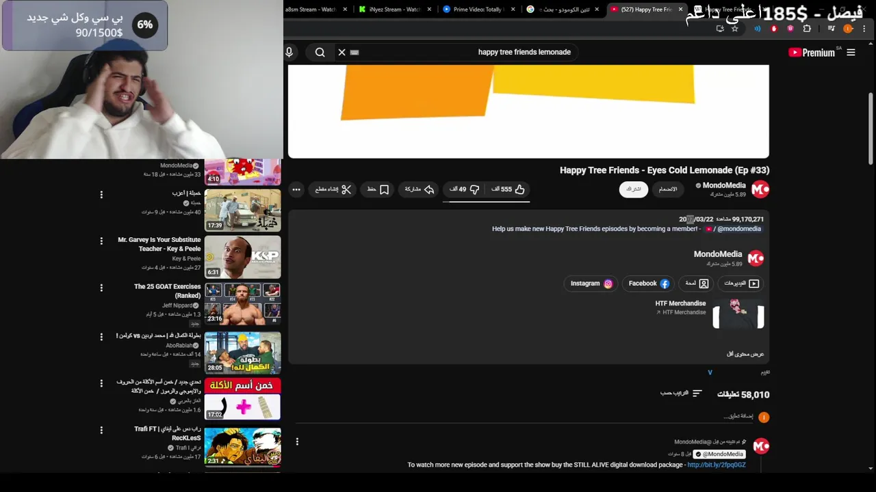Bookmark this page with the star icon

click(x=735, y=29)
